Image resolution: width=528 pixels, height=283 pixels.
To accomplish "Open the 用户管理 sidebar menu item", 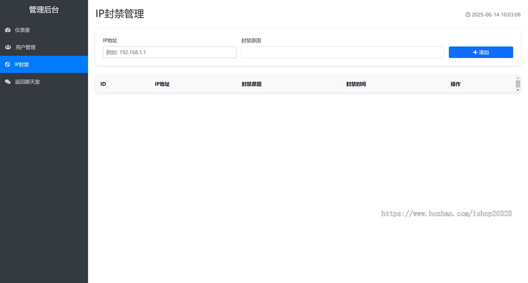I will coord(44,47).
